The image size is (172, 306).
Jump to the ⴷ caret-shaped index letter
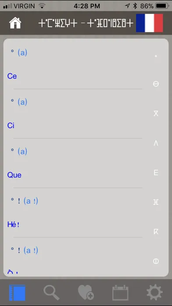156,143
